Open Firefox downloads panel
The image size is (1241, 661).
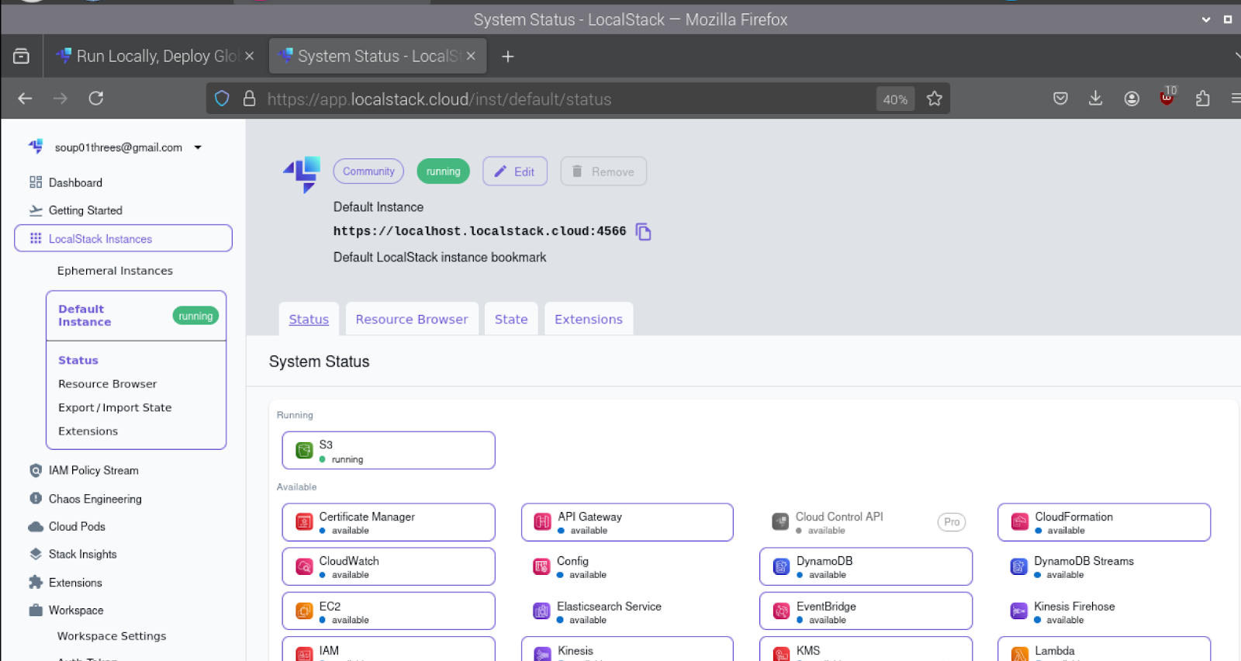(x=1095, y=99)
